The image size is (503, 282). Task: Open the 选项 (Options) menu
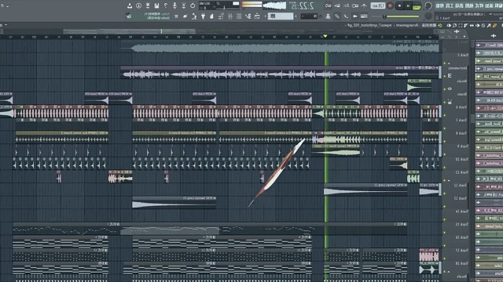pyautogui.click(x=459, y=5)
